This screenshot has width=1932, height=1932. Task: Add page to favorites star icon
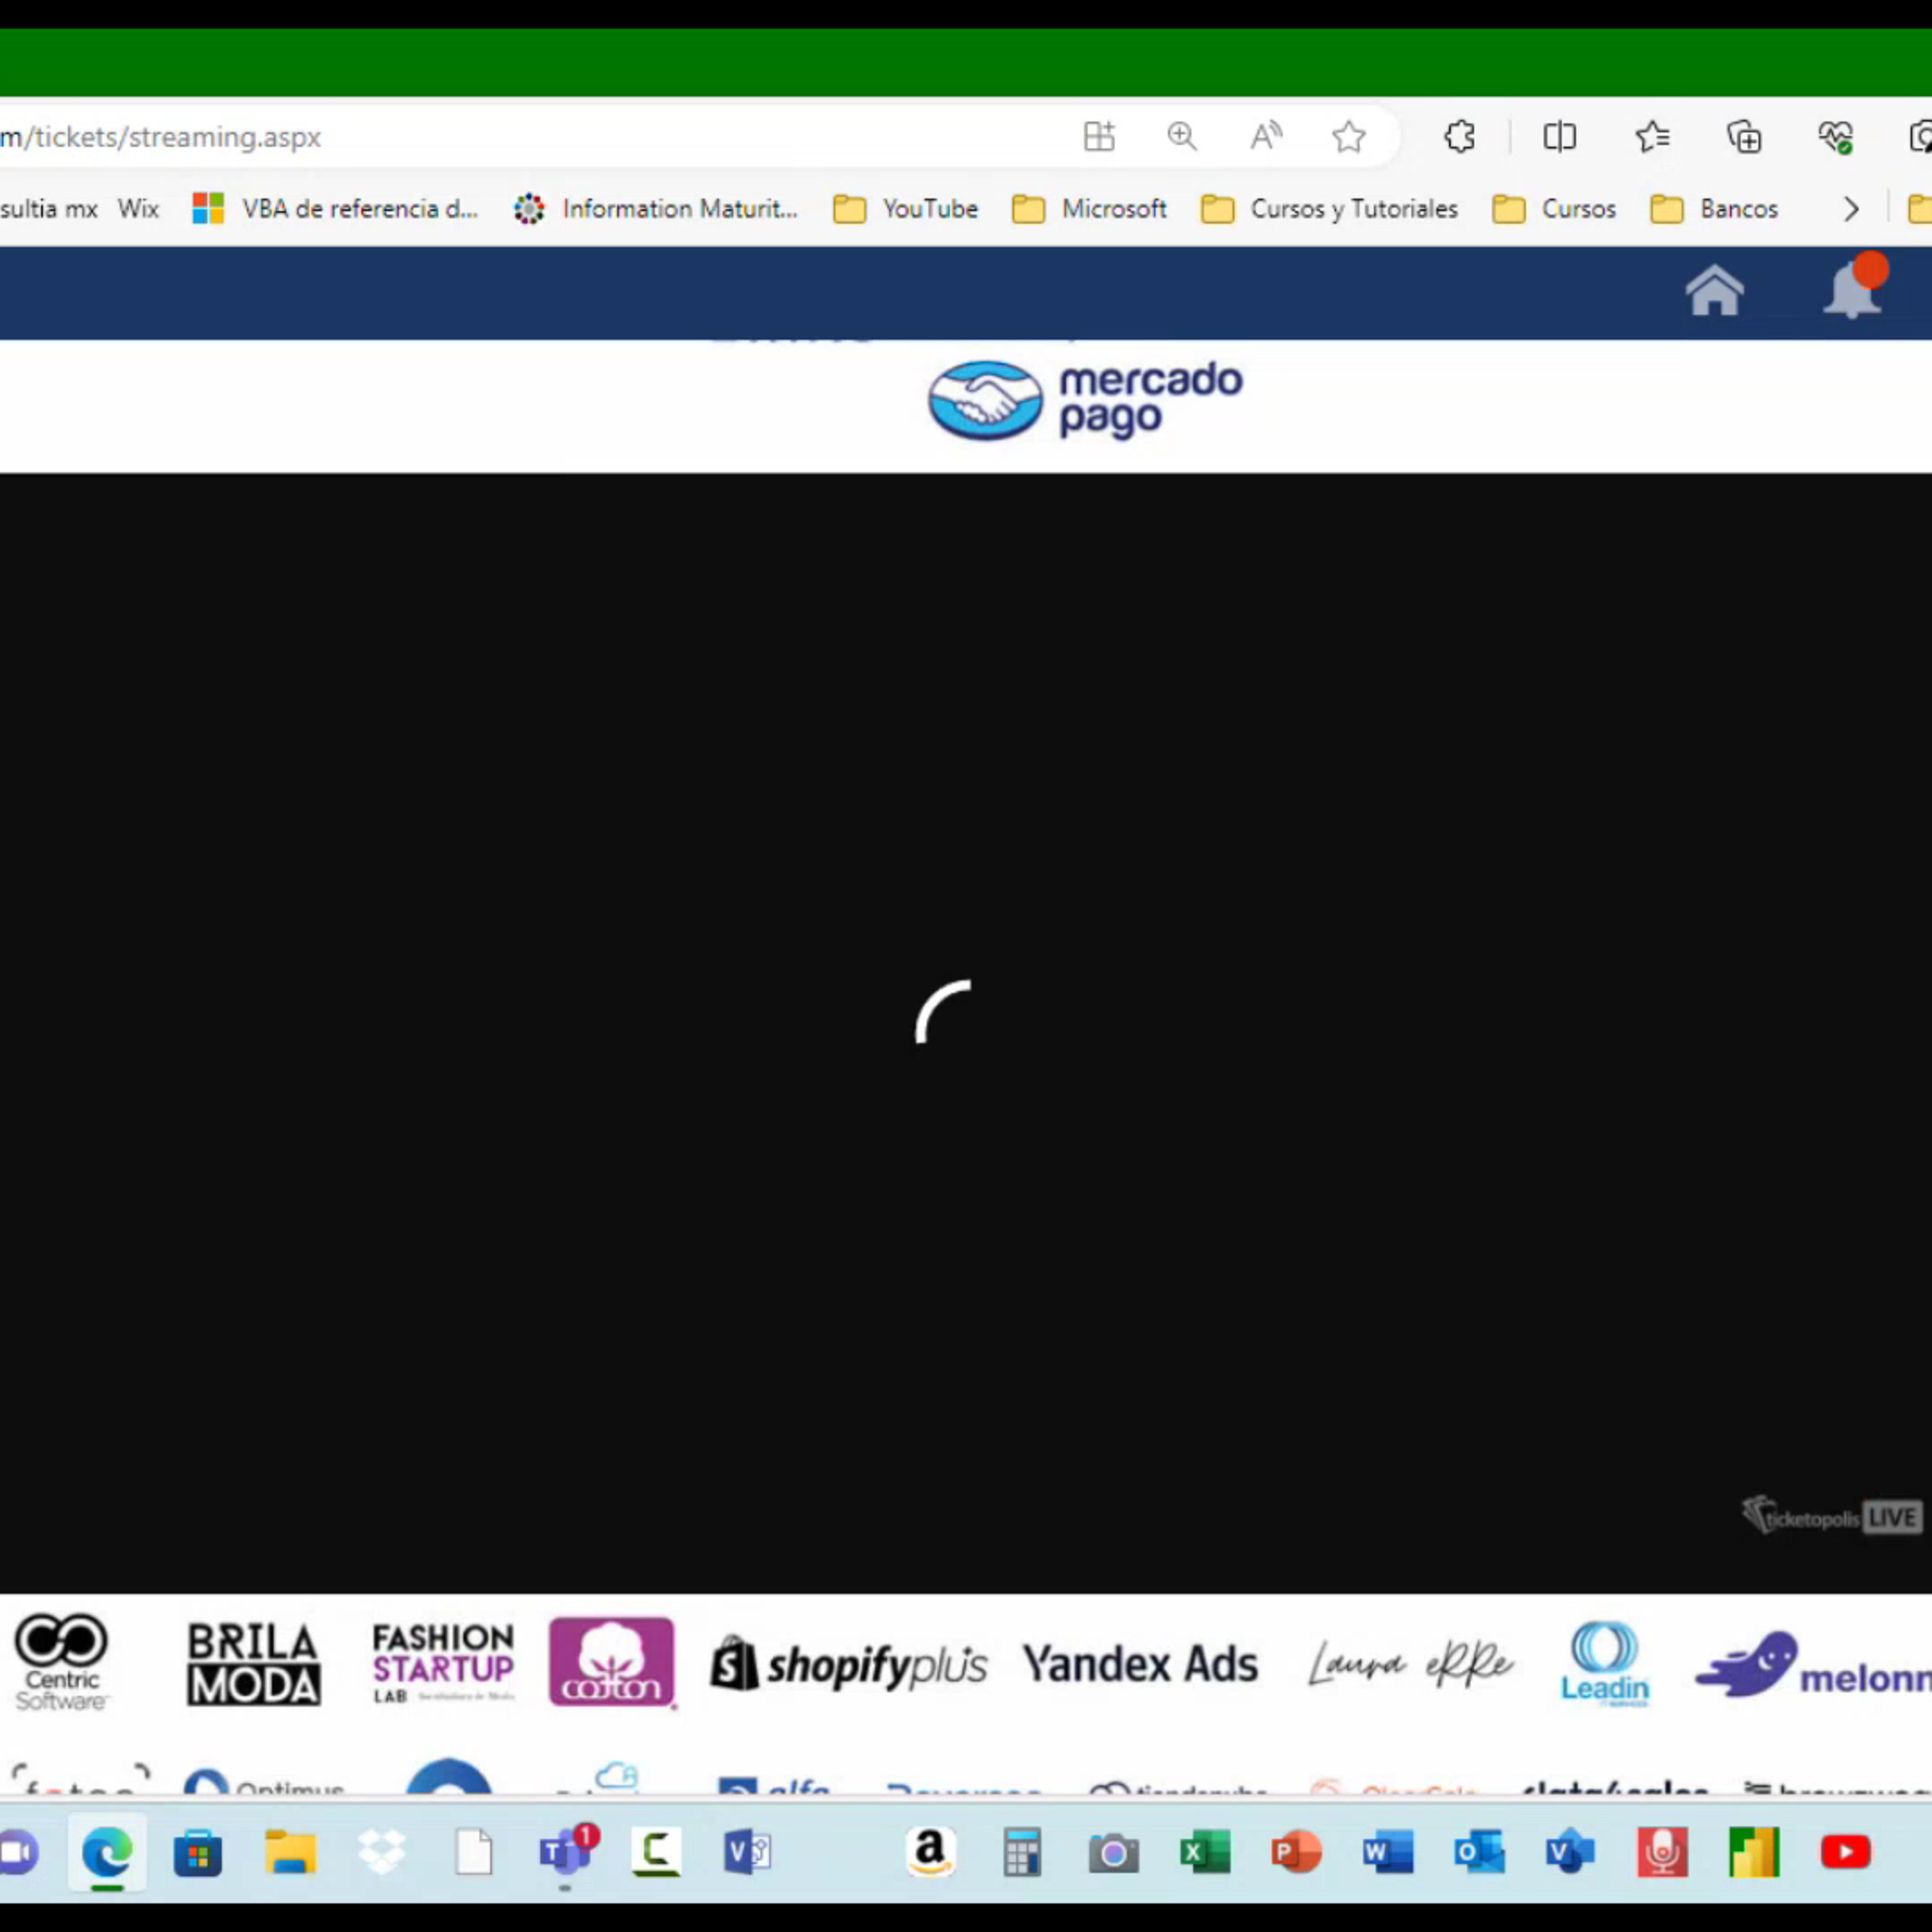click(x=1349, y=136)
